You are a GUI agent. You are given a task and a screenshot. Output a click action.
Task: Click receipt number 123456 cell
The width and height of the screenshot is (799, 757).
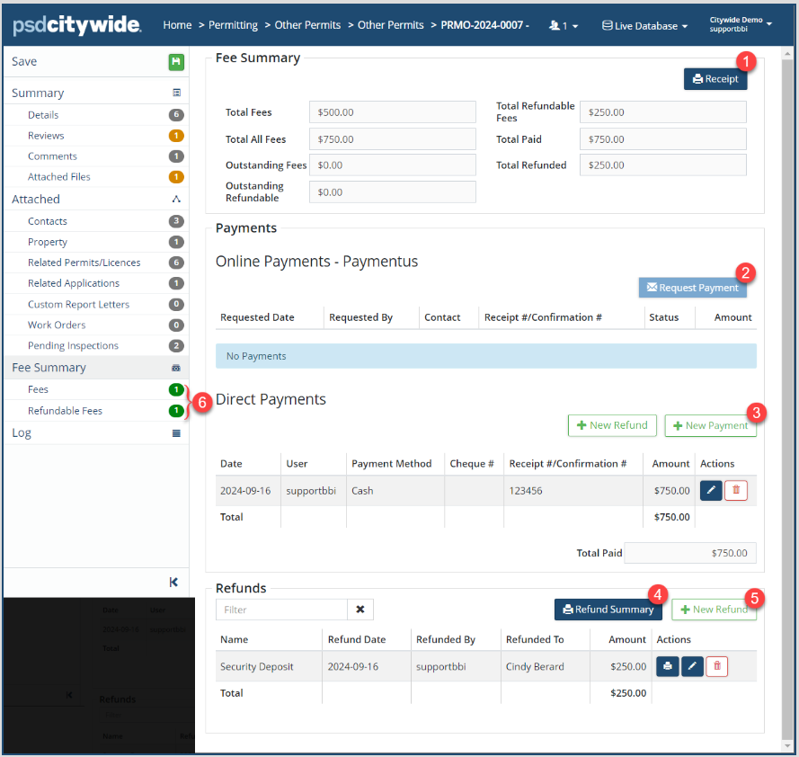[526, 490]
